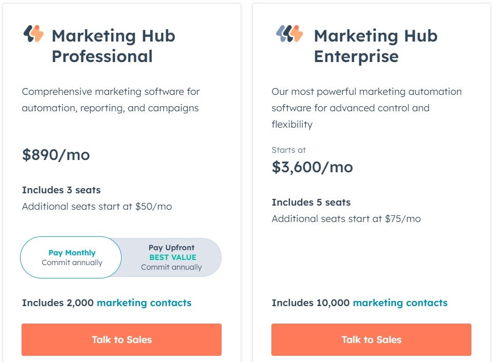The image size is (493, 362).
Task: Select the Pay Monthly billing option
Action: (71, 257)
